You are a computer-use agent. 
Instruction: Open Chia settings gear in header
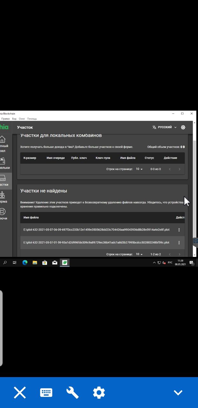[183, 127]
